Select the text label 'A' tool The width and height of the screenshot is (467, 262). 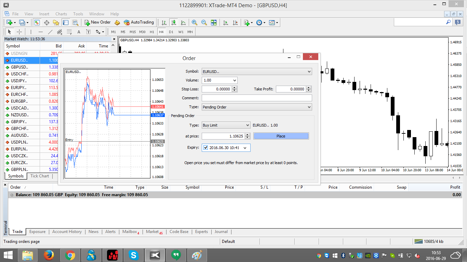[x=79, y=32]
